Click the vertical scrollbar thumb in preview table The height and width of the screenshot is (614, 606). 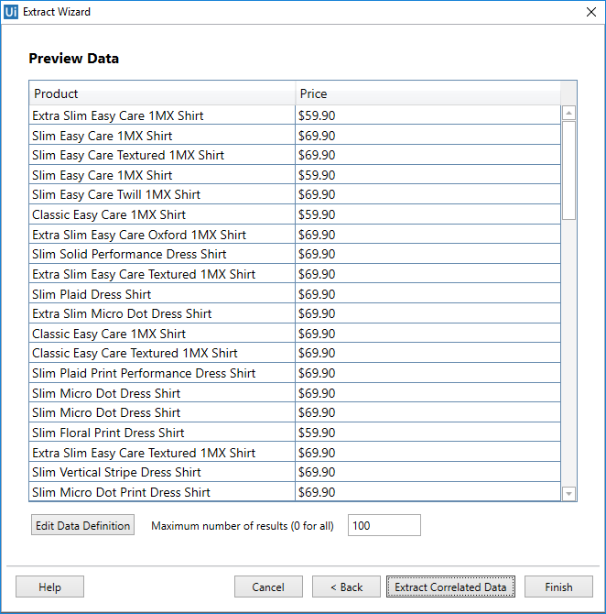(568, 170)
